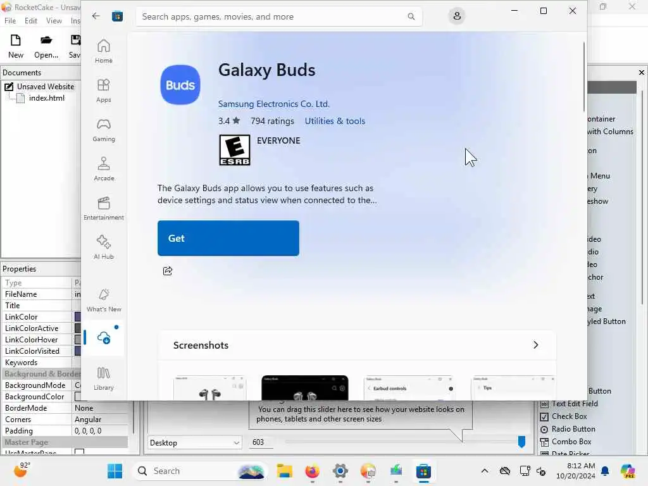Viewport: 648px width, 486px height.
Task: Toggle UseMasterPage checkbox in Properties
Action: click(x=79, y=452)
